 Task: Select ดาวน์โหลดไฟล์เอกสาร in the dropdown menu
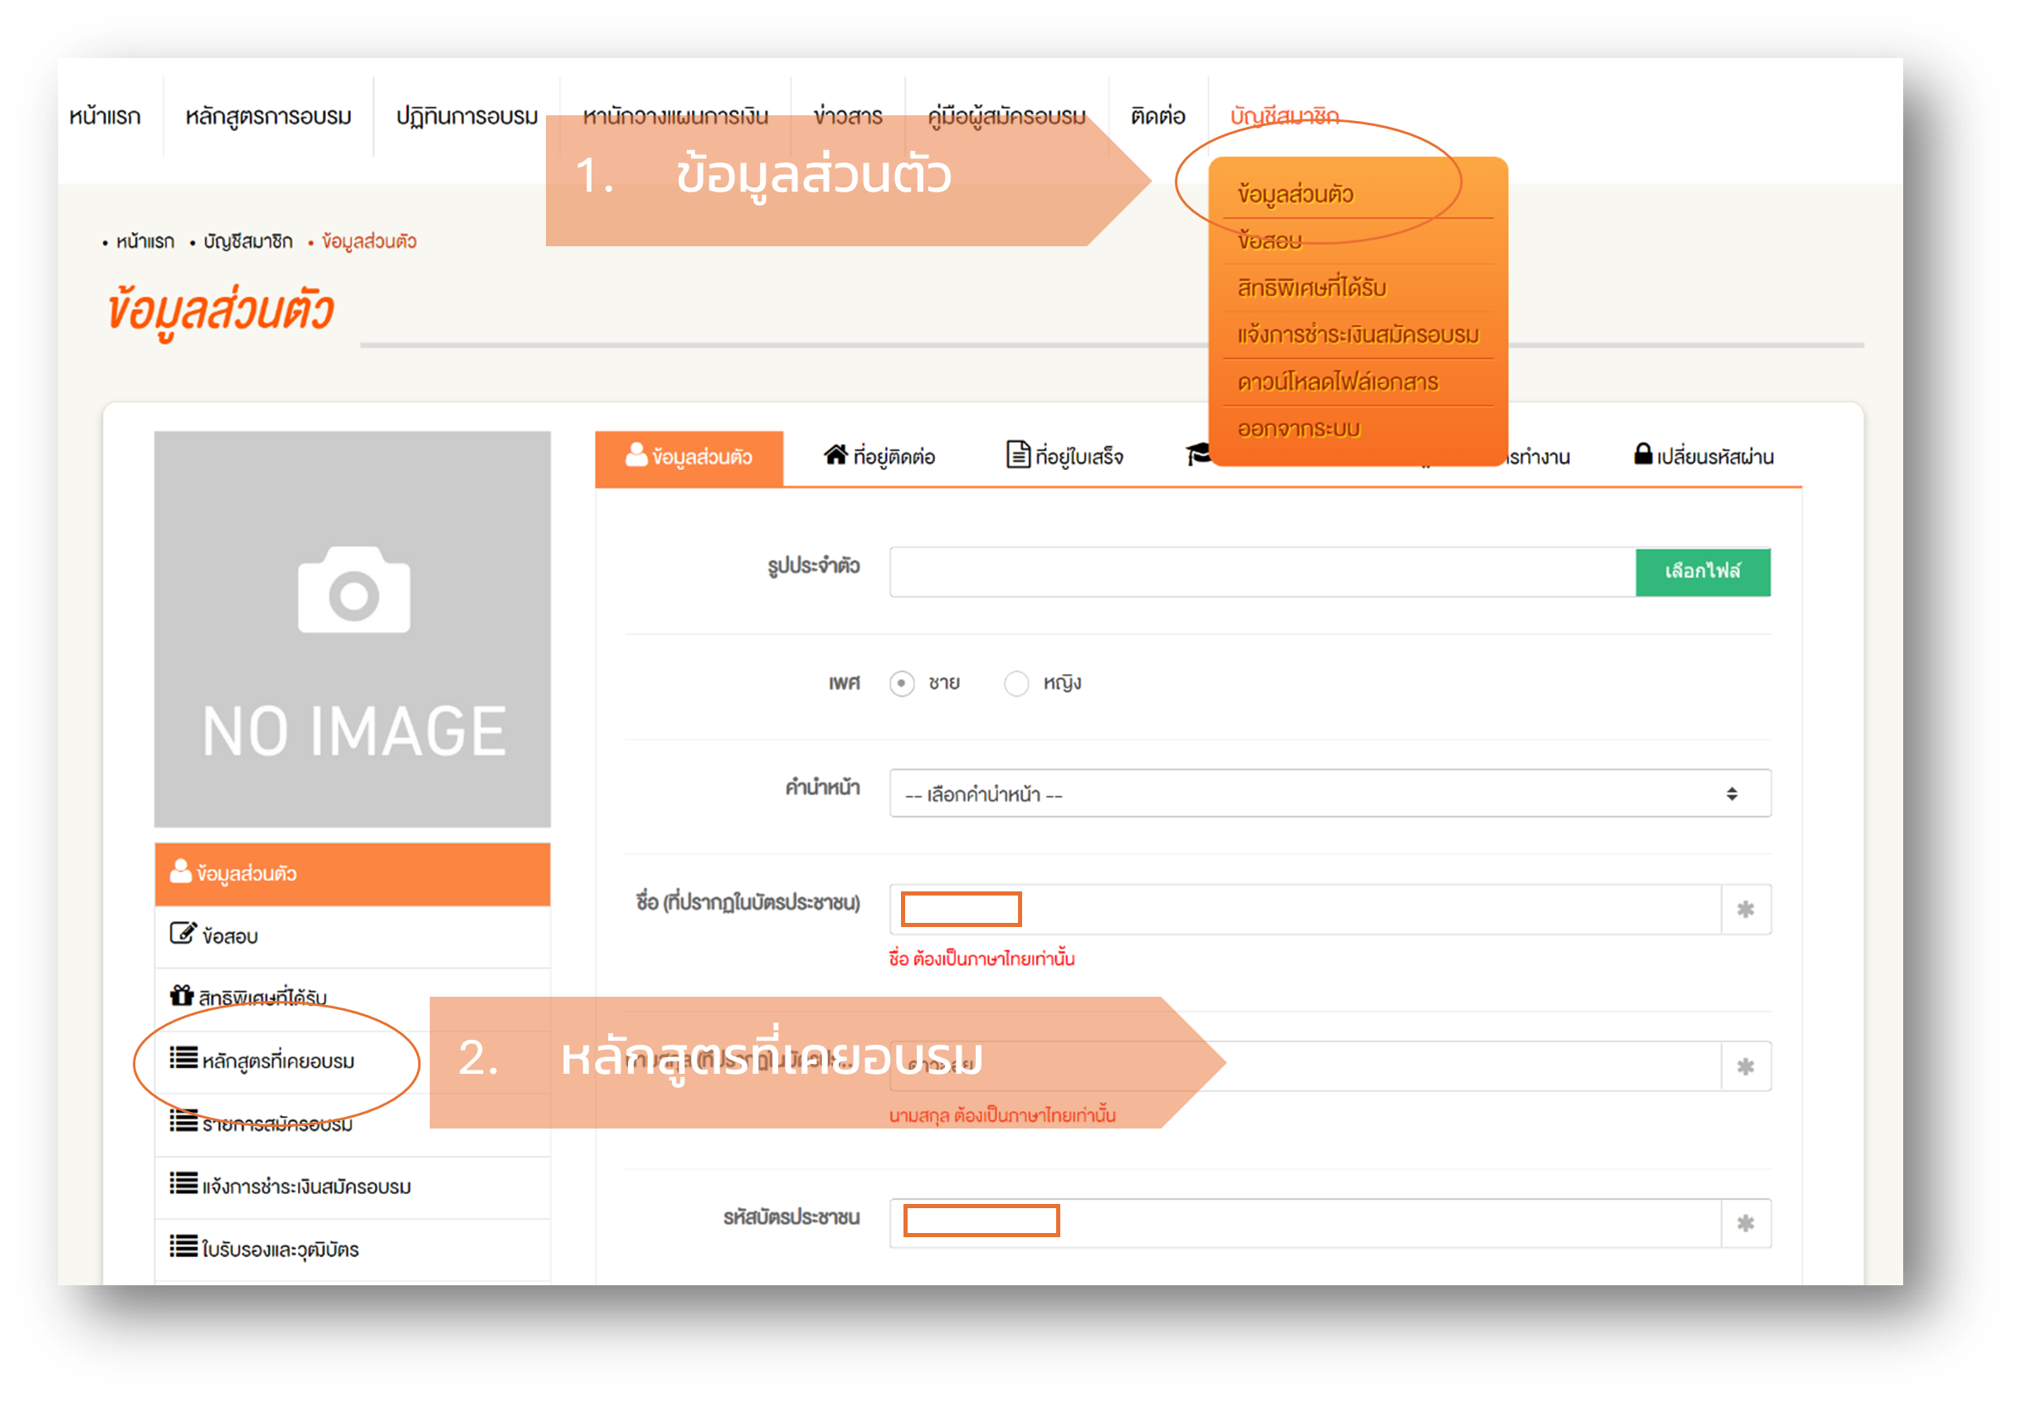click(x=1337, y=381)
